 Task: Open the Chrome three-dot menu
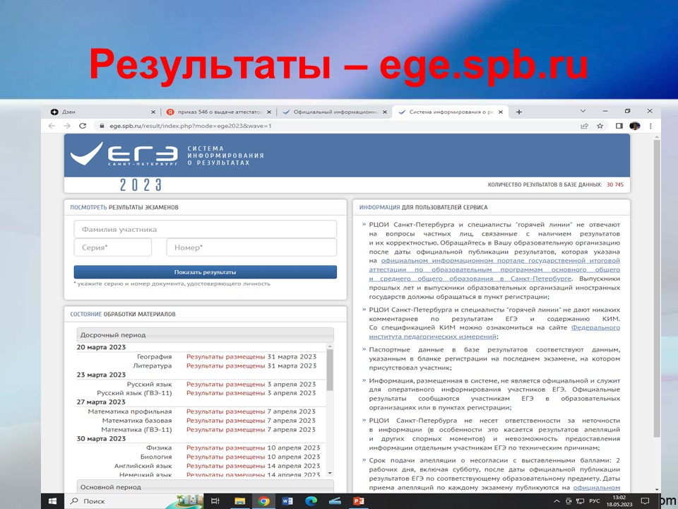(x=650, y=126)
